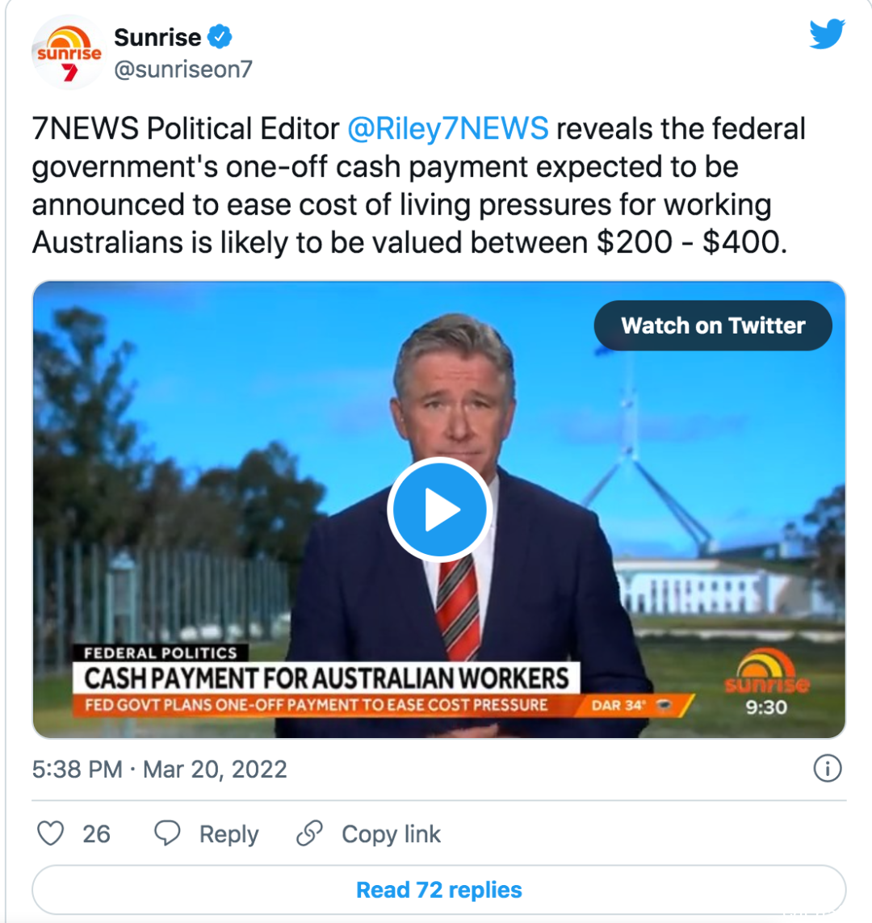Click the Read 72 replies button
The height and width of the screenshot is (923, 872).
pyautogui.click(x=439, y=889)
